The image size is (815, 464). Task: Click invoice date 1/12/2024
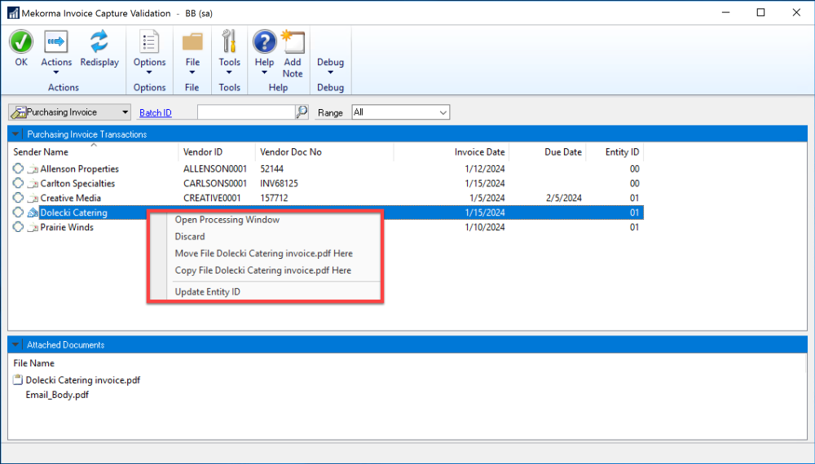tap(485, 169)
